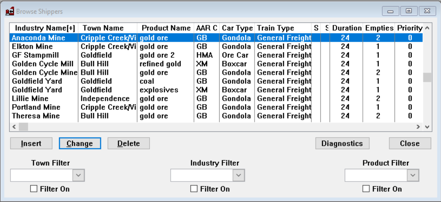This screenshot has height=202, width=441.
Task: Enable the Town Filter On checkbox
Action: click(x=34, y=189)
